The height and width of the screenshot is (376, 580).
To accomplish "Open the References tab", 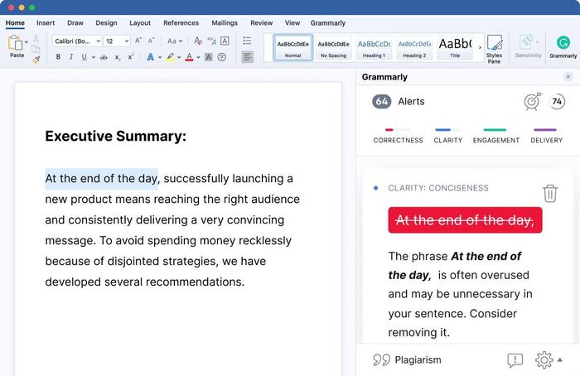I will click(181, 23).
